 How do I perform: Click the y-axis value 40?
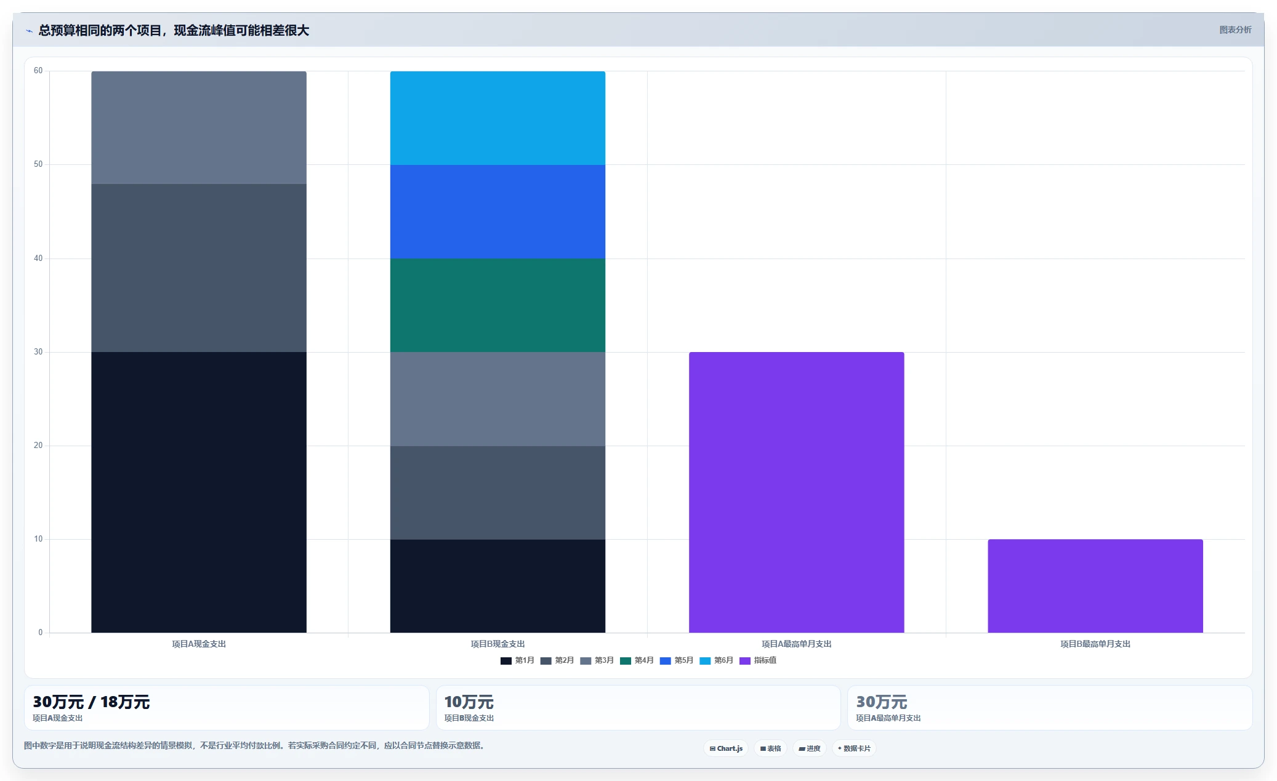38,258
